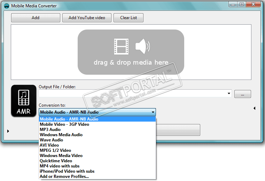
Task: Select Windows Media Audio format
Action: coord(97,135)
